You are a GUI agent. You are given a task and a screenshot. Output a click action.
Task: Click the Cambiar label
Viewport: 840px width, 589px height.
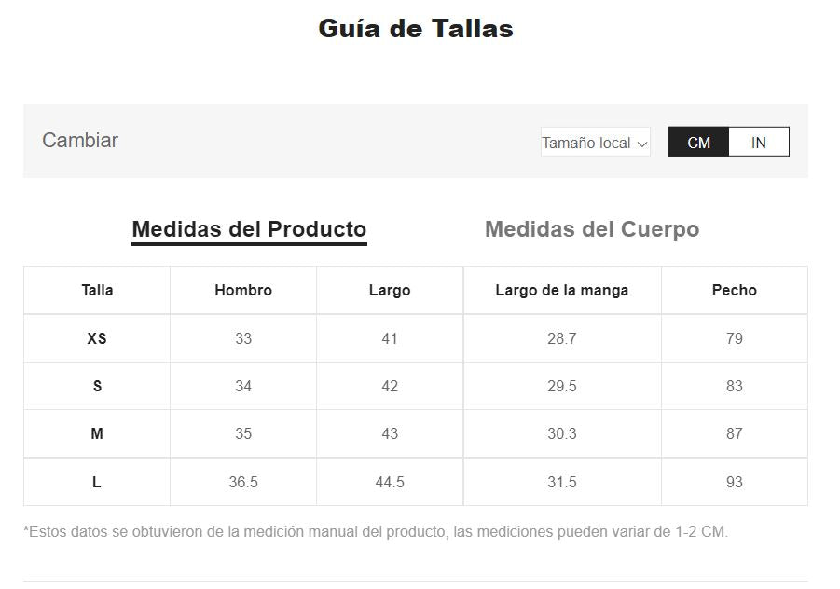pyautogui.click(x=80, y=141)
